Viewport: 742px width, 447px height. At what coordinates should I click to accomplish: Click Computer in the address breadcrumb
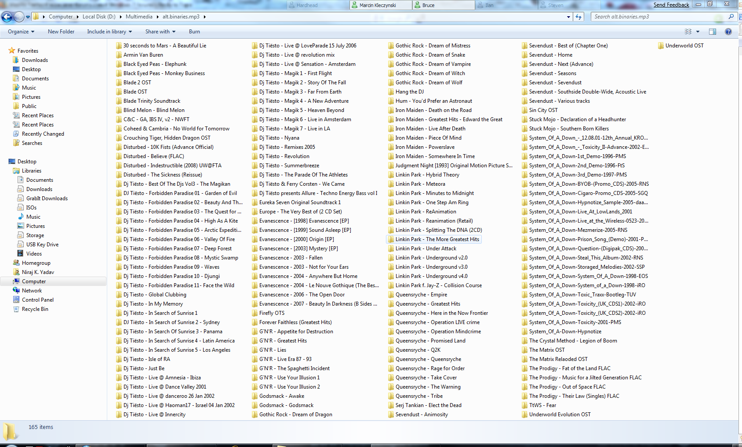61,17
